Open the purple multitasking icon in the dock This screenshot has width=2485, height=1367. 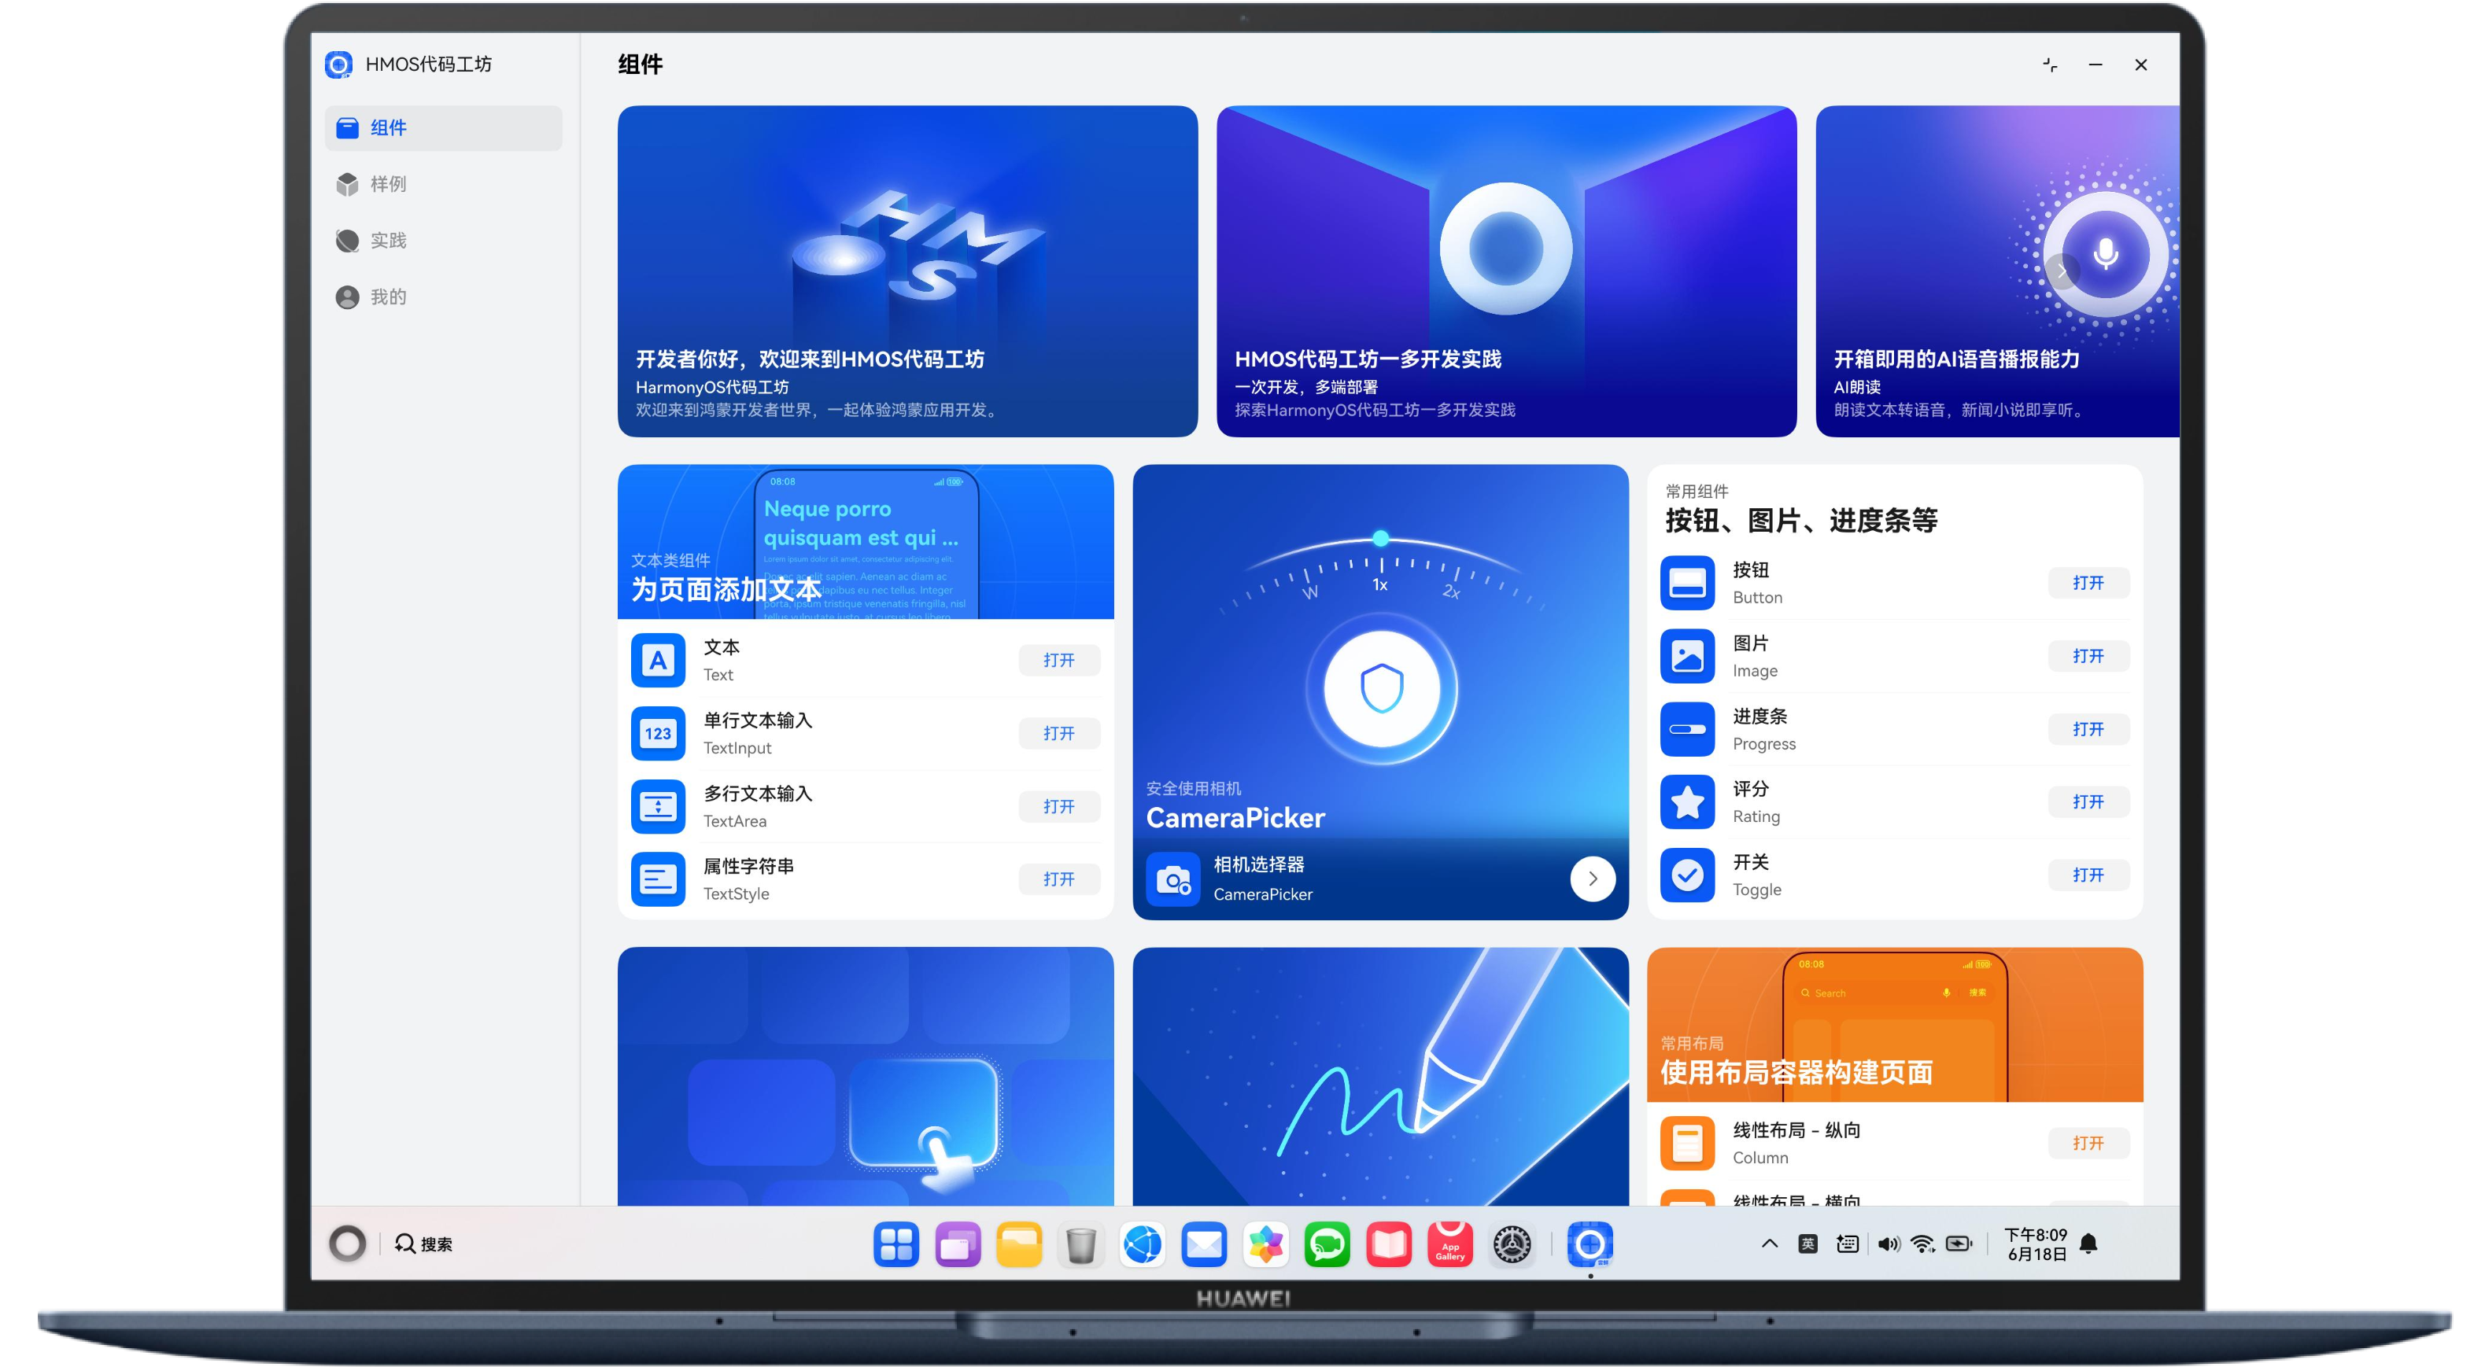[958, 1244]
